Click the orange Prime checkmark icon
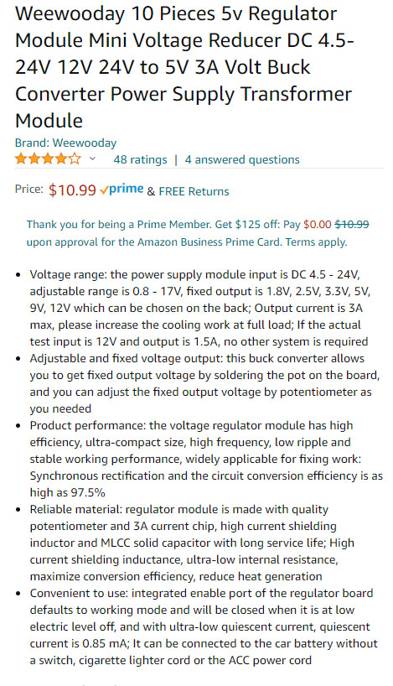 coord(104,190)
